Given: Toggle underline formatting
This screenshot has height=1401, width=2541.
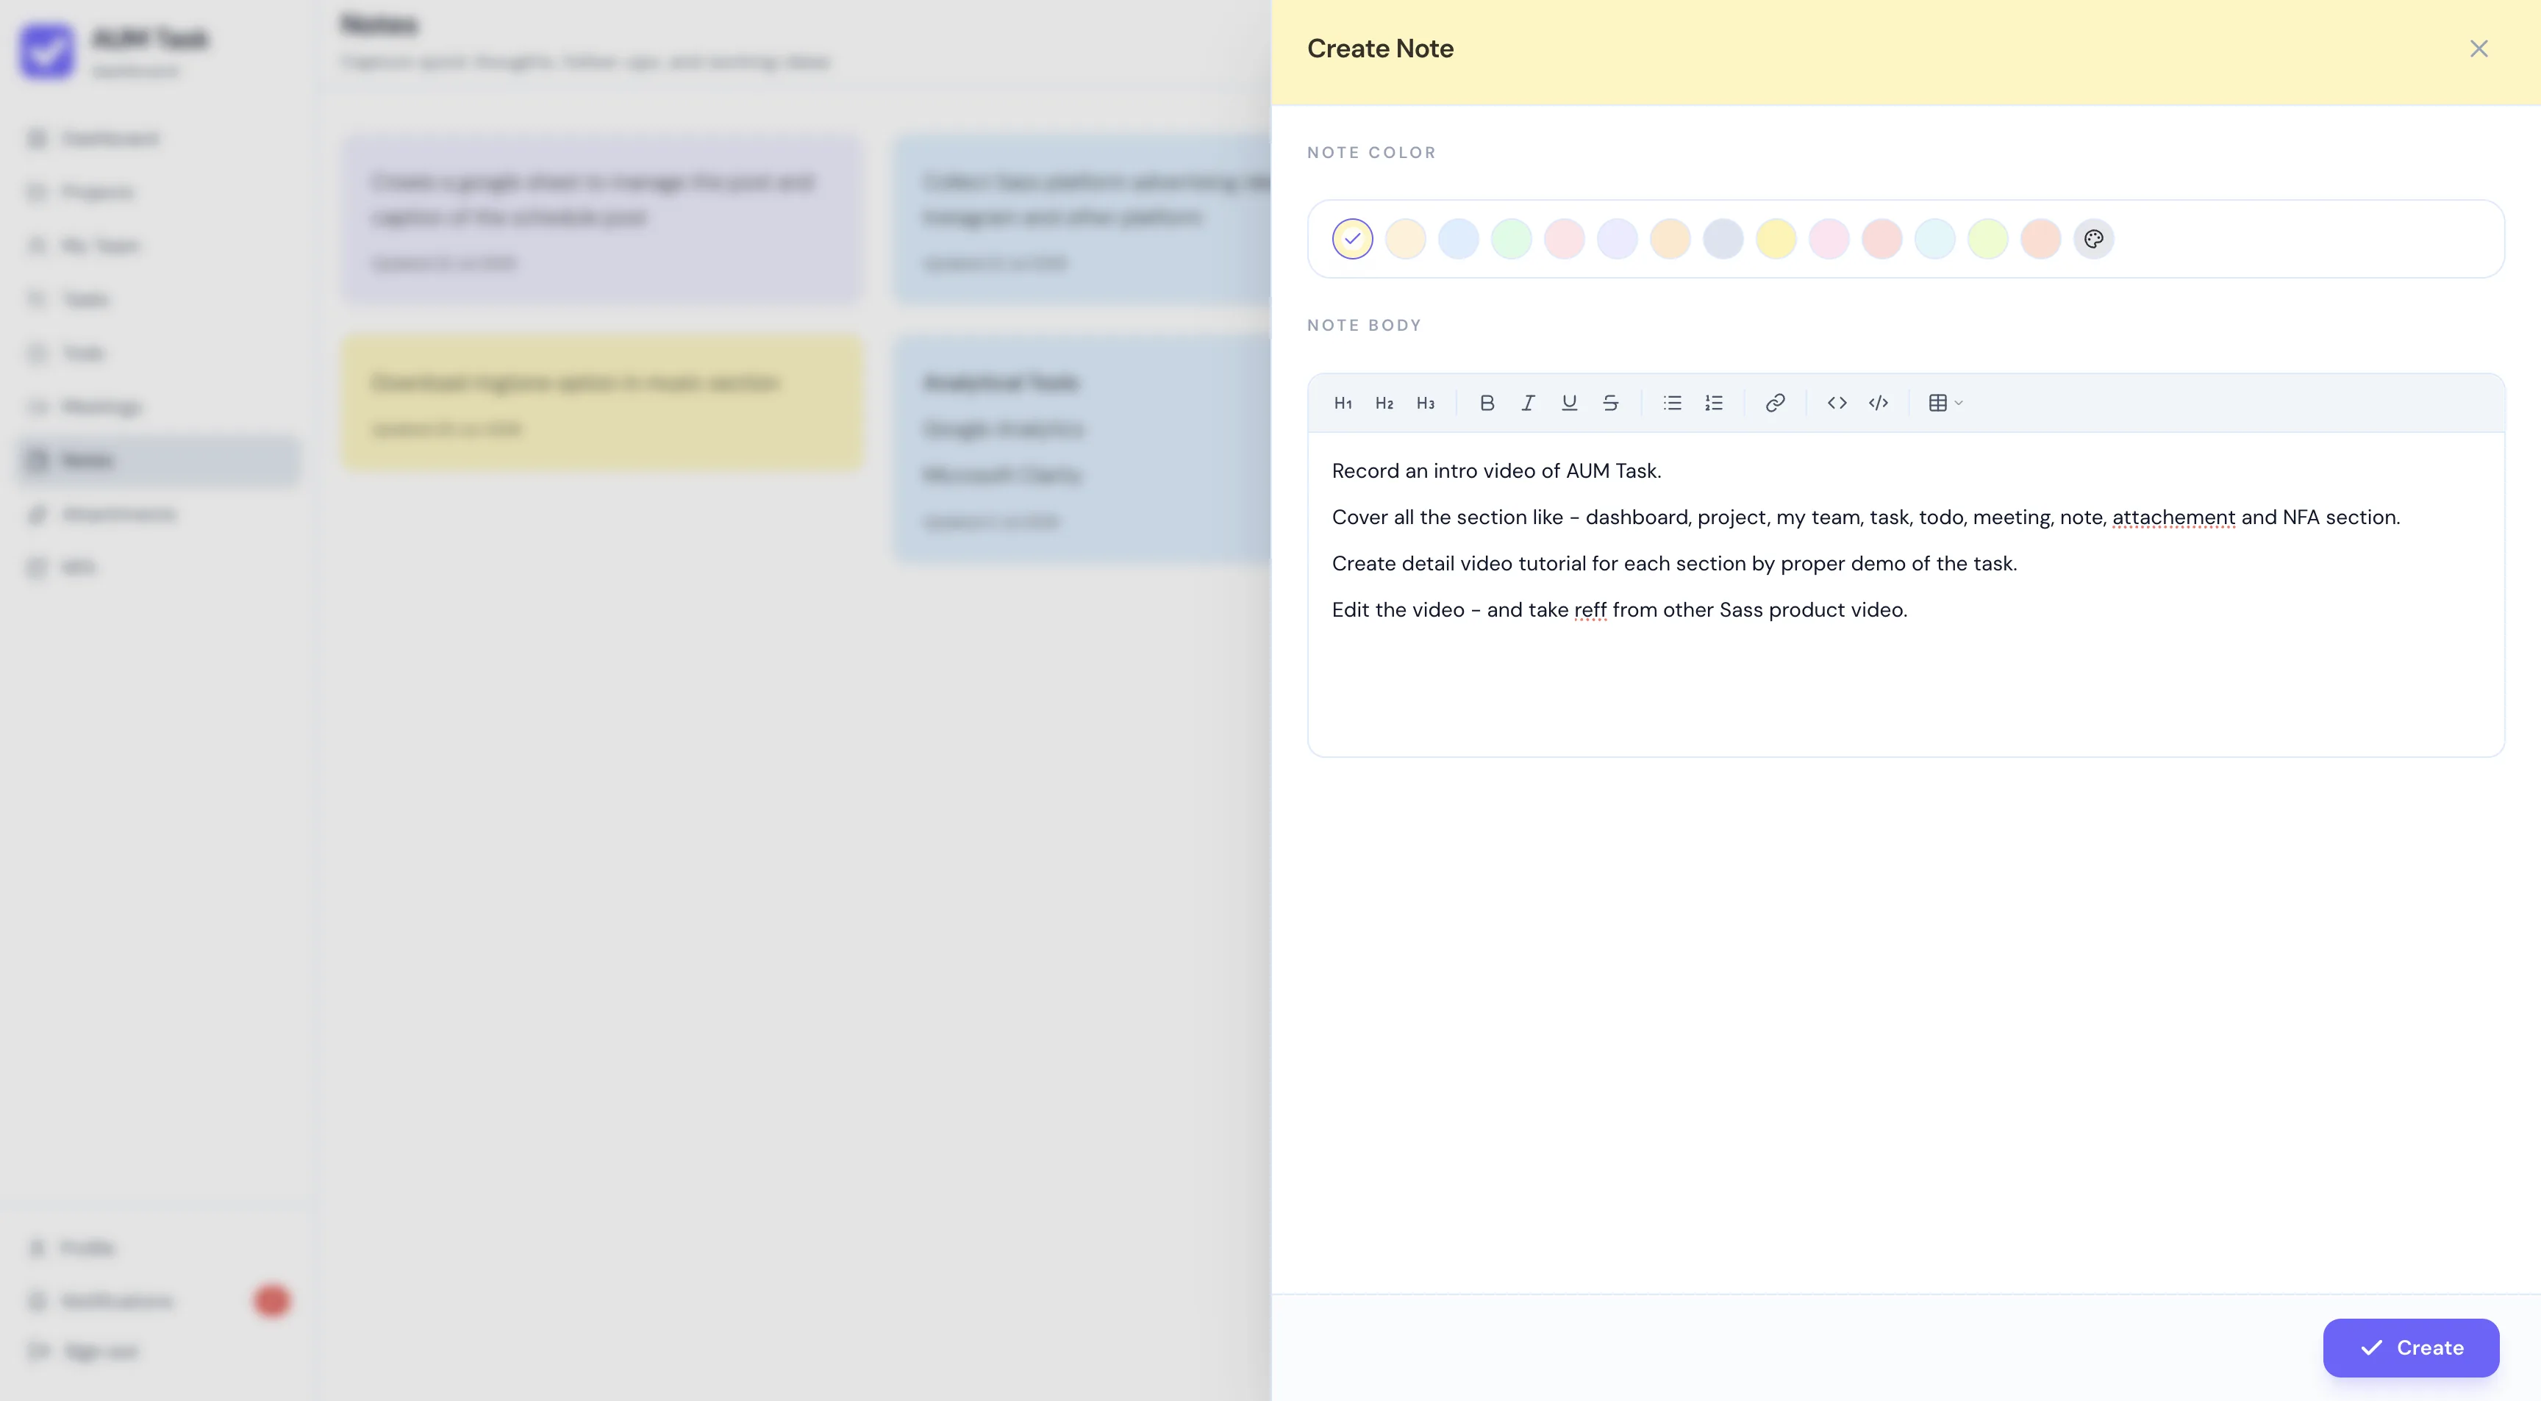Looking at the screenshot, I should point(1570,402).
